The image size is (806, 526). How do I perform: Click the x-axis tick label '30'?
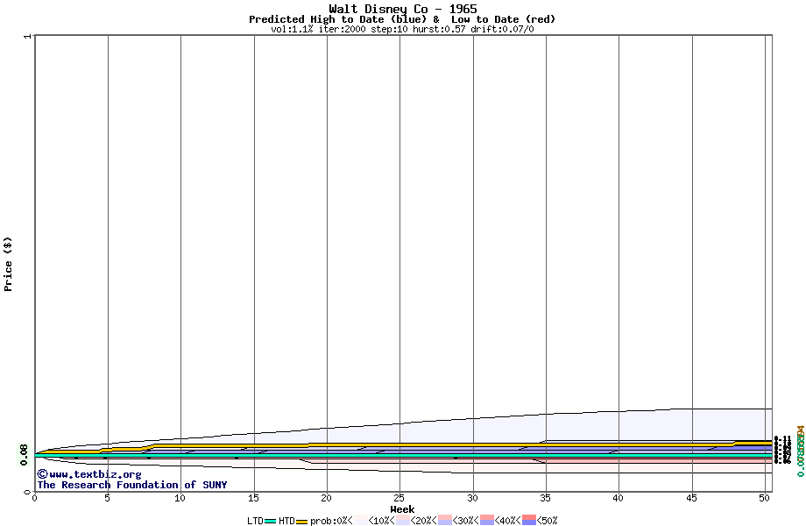(473, 498)
